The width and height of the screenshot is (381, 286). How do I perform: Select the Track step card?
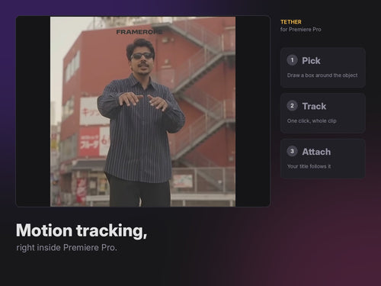323,113
